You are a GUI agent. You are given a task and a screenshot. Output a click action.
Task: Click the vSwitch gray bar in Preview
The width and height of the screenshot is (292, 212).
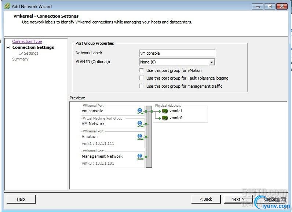[149, 137]
